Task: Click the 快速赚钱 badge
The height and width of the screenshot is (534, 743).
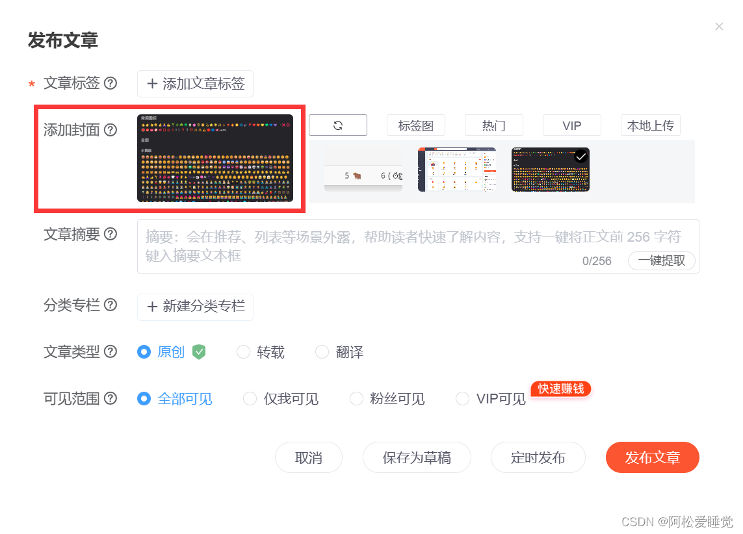Action: click(x=561, y=388)
